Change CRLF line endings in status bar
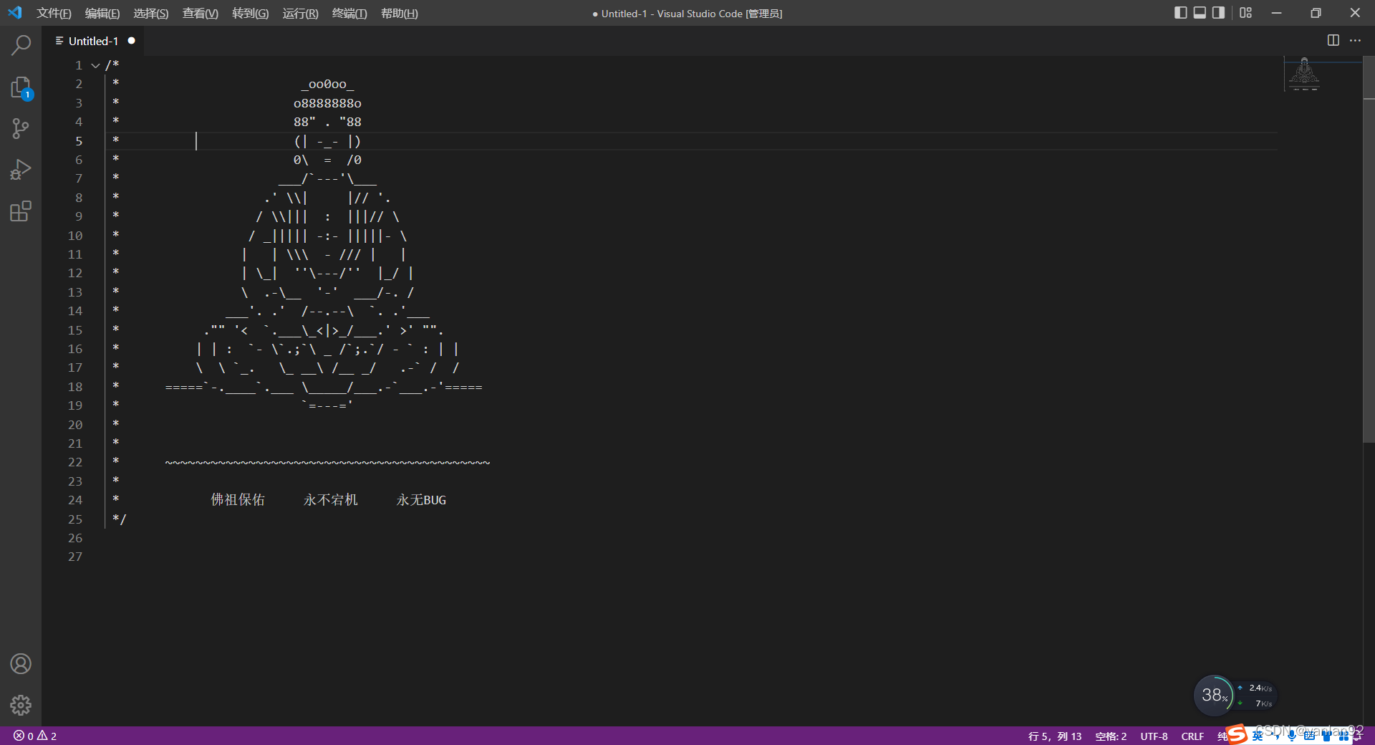1375x745 pixels. pos(1192,736)
